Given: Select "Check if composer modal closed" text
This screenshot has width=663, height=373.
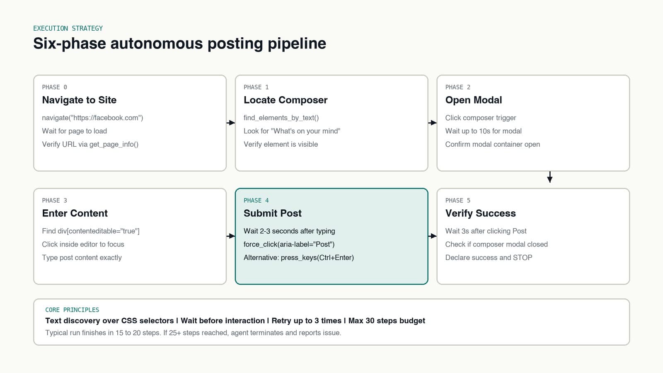Looking at the screenshot, I should coord(496,244).
